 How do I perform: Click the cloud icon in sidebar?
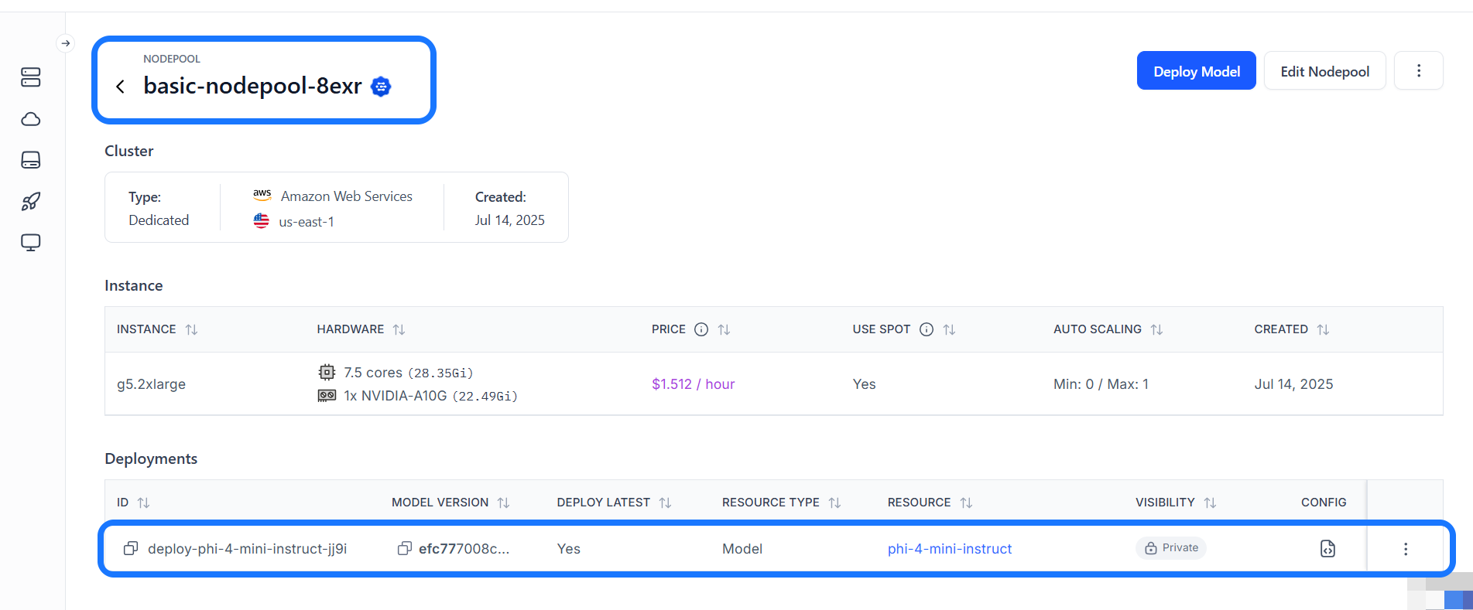(x=31, y=119)
